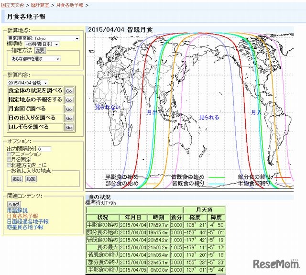Click the 半影食の終り purple legend line
This screenshot has height=275, width=306.
click(283, 184)
